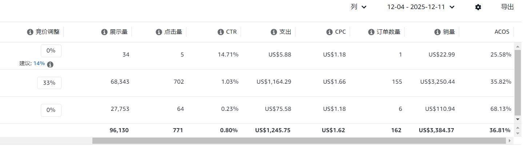Click the info icon beside CTR
Image resolution: width=523 pixels, height=151 pixels.
click(221, 32)
